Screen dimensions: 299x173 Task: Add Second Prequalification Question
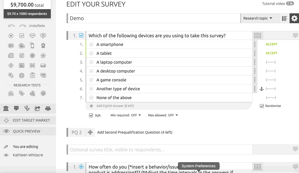(135, 132)
